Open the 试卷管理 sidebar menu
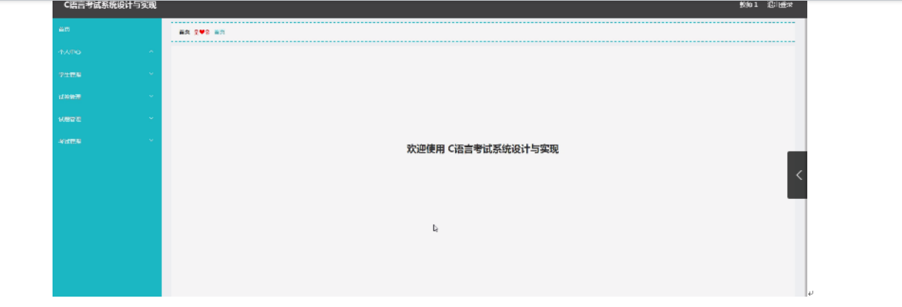902x307 pixels. pyautogui.click(x=70, y=97)
